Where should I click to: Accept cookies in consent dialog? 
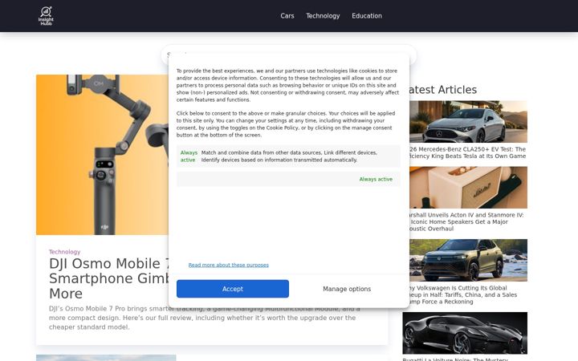click(233, 289)
